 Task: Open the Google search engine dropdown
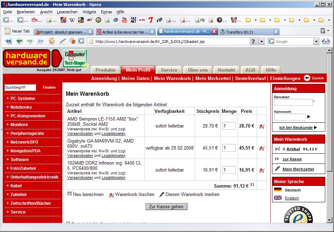click(316, 42)
